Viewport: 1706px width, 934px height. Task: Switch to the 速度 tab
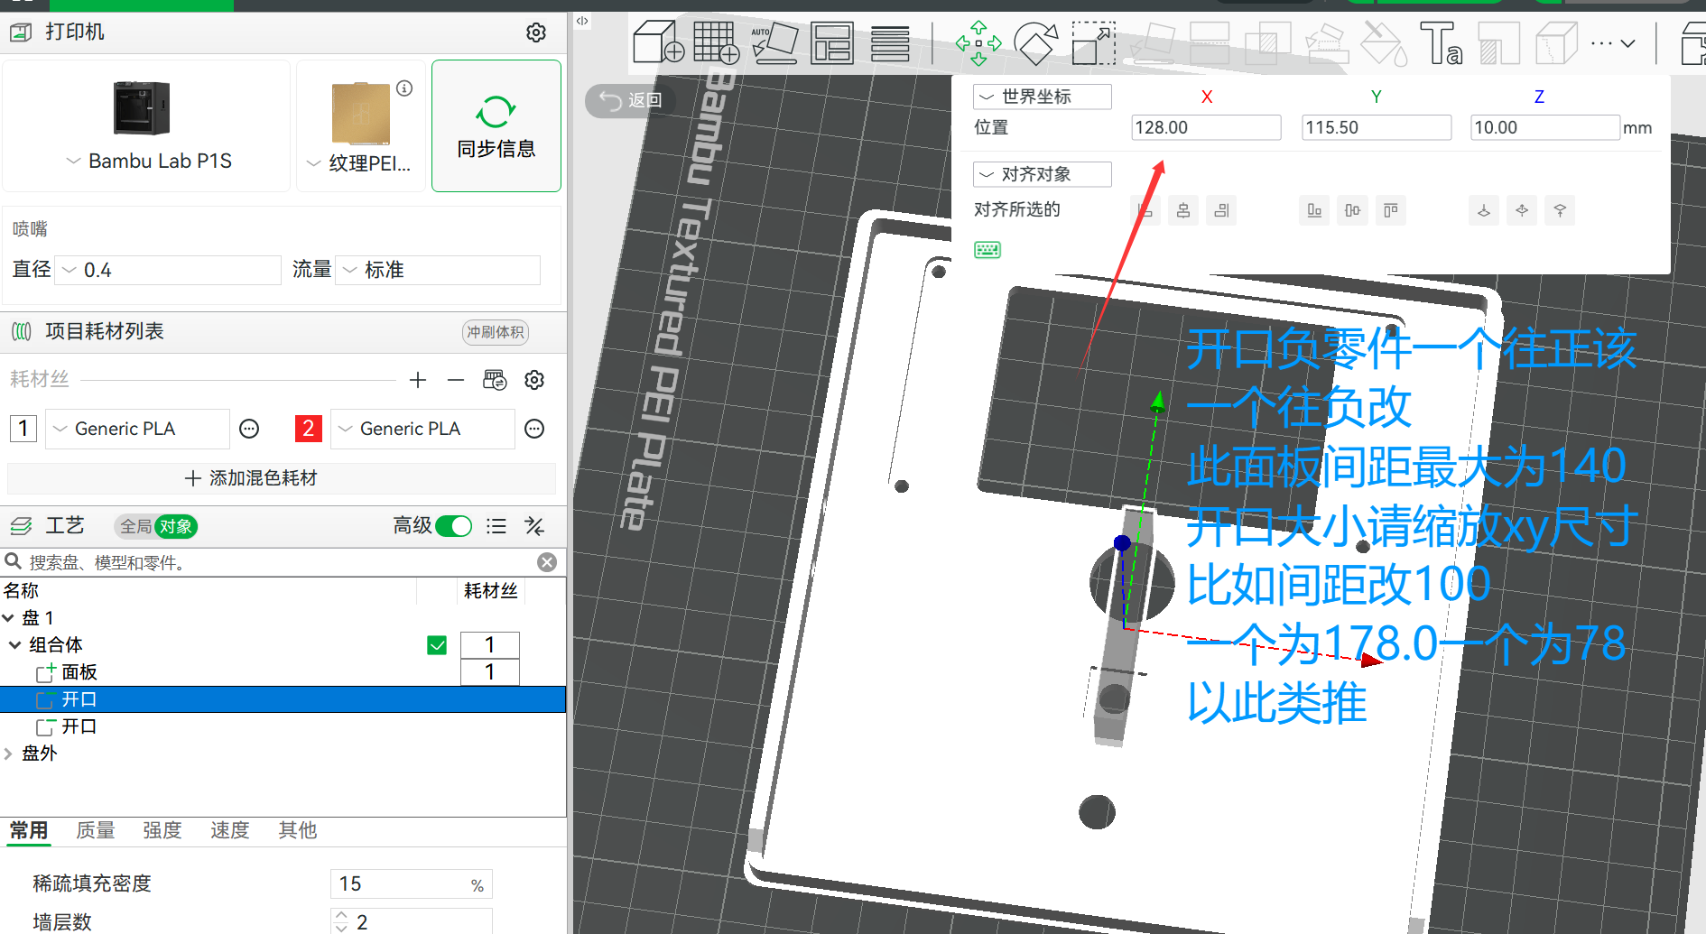[230, 830]
